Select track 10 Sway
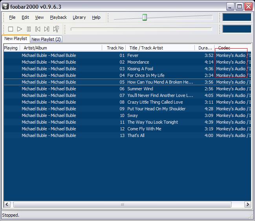 tap(127, 115)
